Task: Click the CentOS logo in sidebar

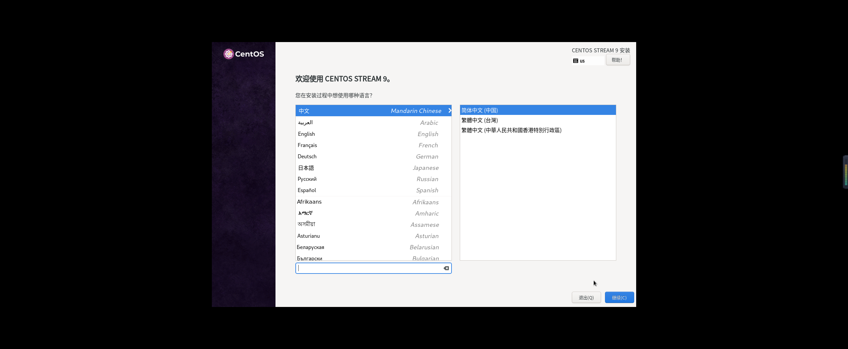Action: click(x=244, y=54)
